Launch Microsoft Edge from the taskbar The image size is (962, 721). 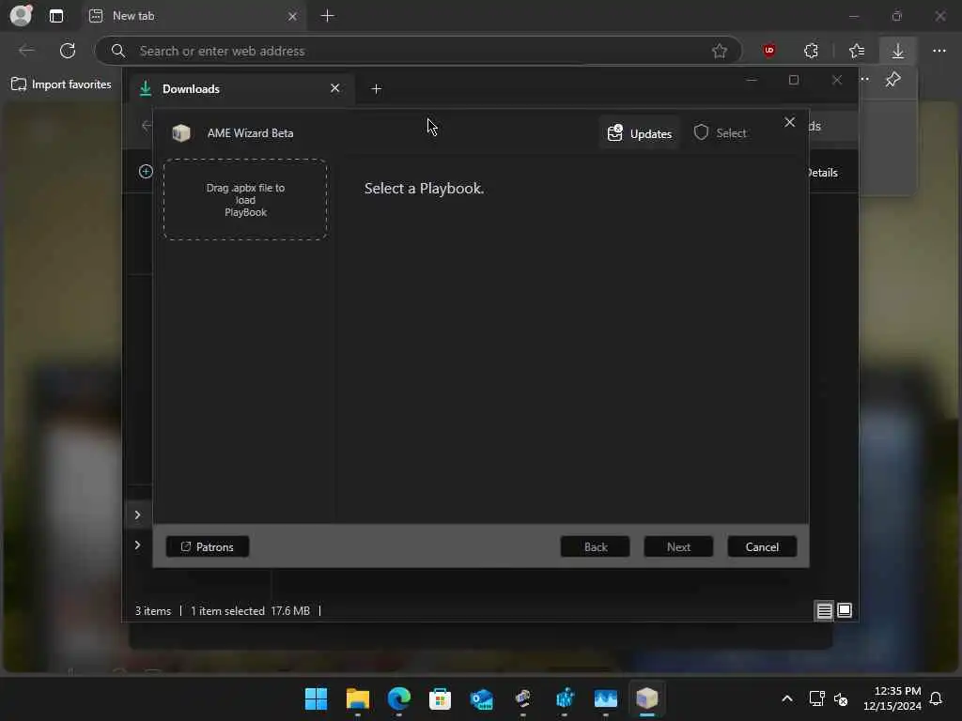pyautogui.click(x=398, y=698)
